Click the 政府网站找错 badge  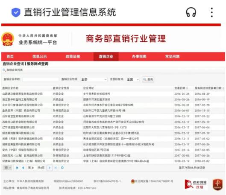point(196,184)
